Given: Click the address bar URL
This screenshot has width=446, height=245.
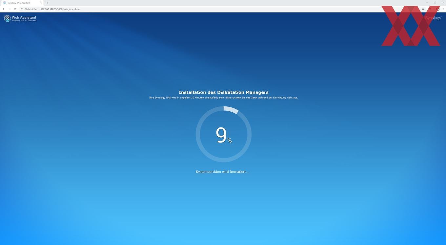Looking at the screenshot, I should coord(60,9).
